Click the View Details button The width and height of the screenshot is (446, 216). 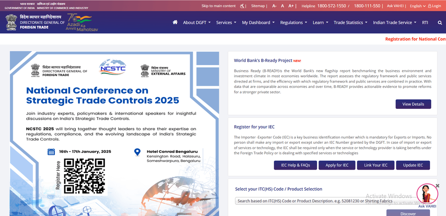click(413, 104)
